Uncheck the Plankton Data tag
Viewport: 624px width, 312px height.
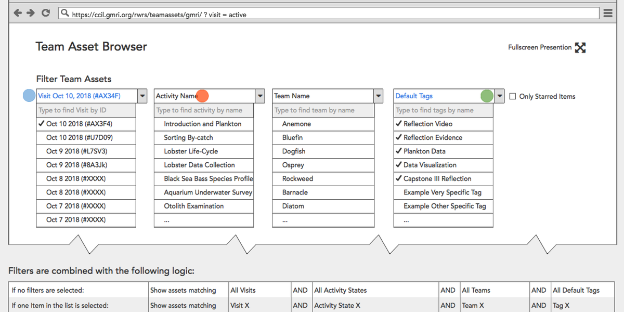click(443, 151)
